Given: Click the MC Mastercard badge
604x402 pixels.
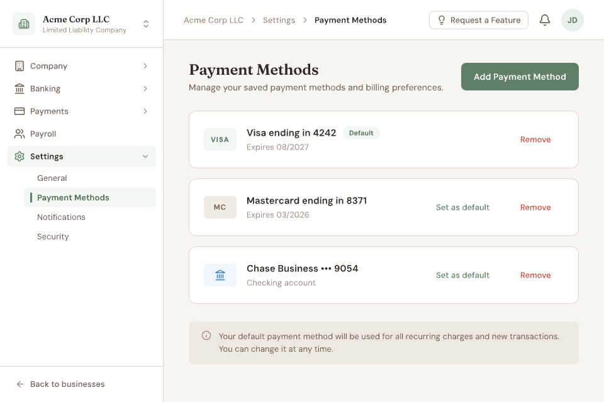Looking at the screenshot, I should coord(220,207).
